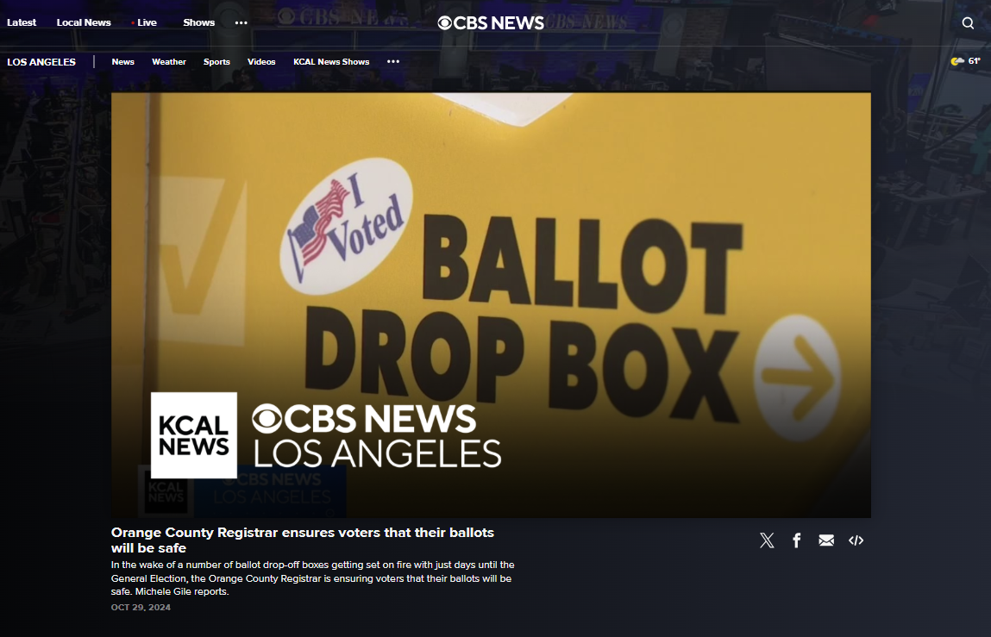Go to CBS News home logo
Screen dimensions: 991x637
(x=491, y=22)
